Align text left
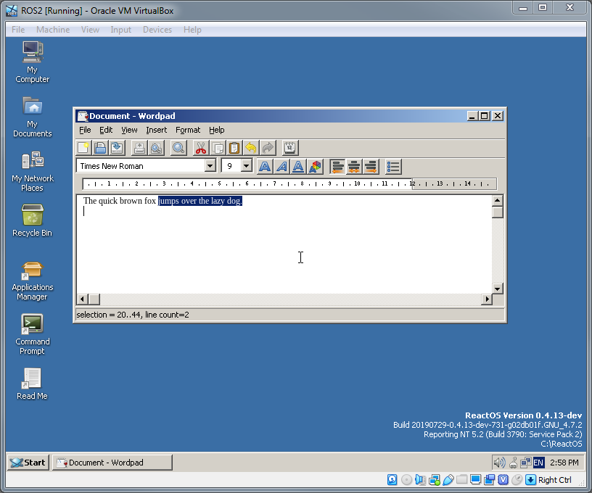592x493 pixels. [x=337, y=166]
